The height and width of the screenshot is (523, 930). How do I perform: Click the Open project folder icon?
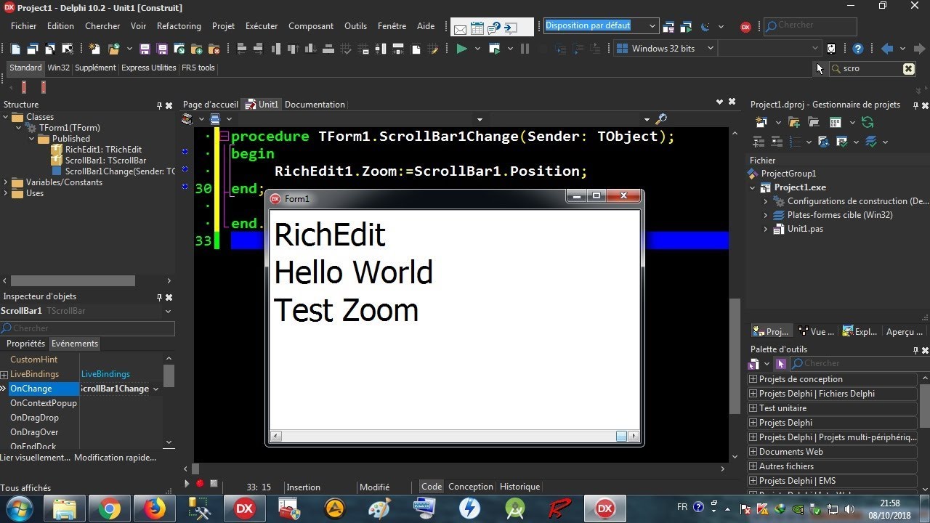(x=113, y=49)
